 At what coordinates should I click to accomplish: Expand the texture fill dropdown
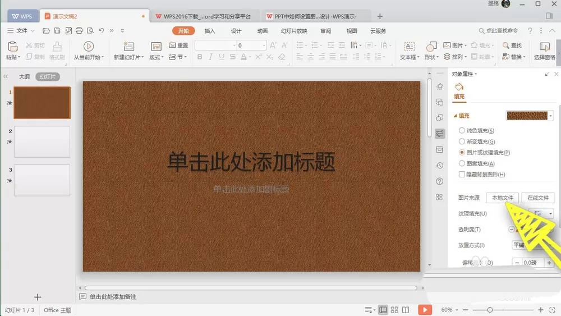click(x=551, y=214)
